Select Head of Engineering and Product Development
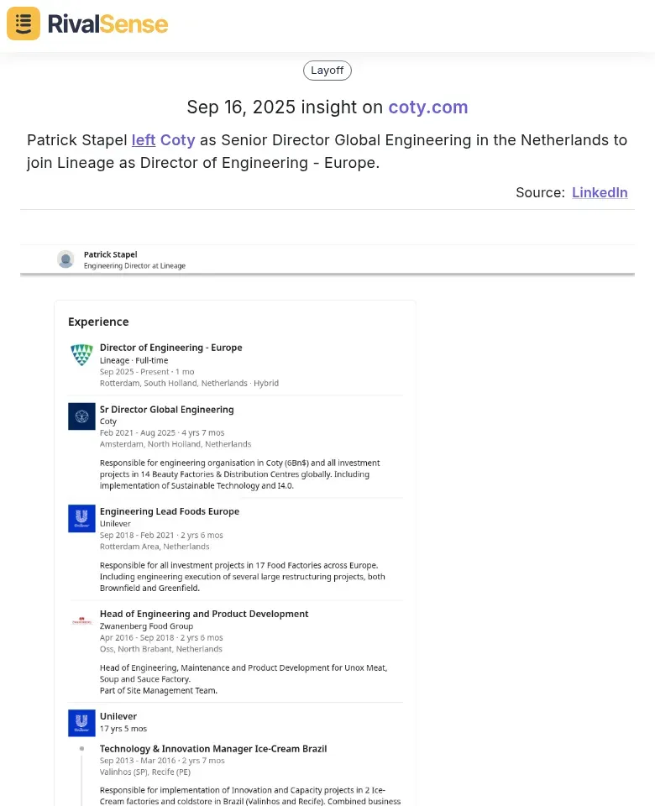The width and height of the screenshot is (655, 806). coord(204,614)
